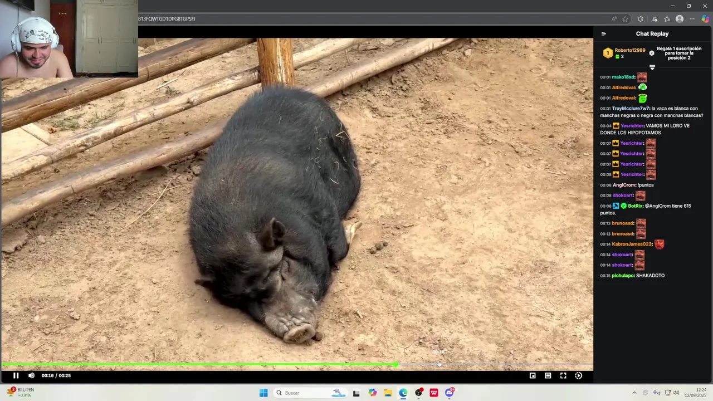Enter fullscreen video mode

tap(563, 375)
